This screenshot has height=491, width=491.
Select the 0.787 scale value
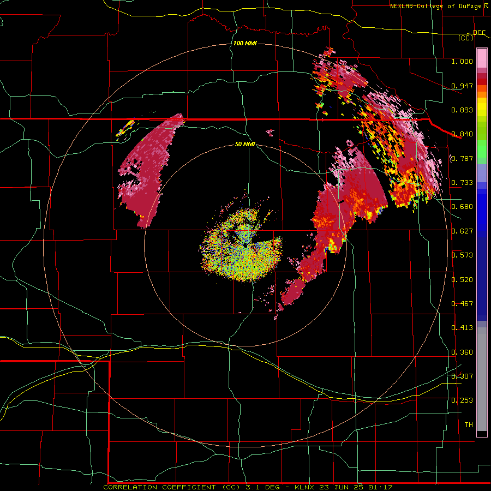tap(462, 158)
